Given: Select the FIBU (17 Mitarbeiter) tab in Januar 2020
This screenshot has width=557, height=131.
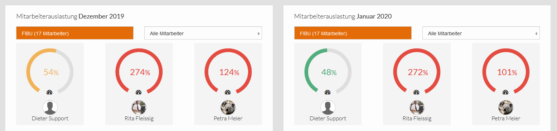Looking at the screenshot, I should click(x=353, y=33).
